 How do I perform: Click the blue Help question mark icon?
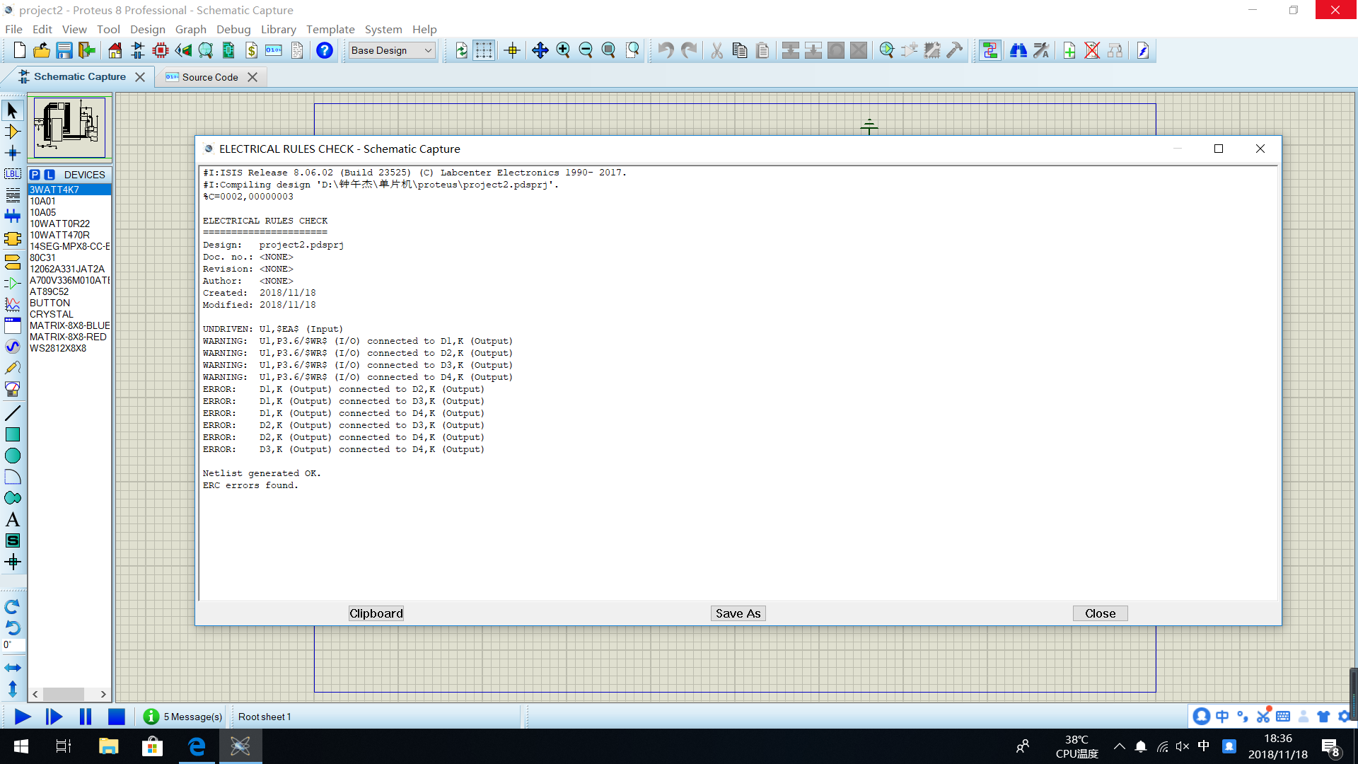tap(325, 50)
